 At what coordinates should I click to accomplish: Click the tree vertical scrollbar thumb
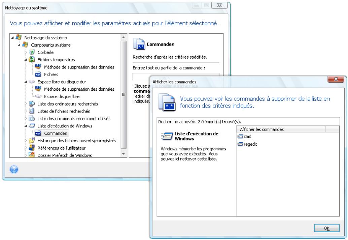pyautogui.click(x=124, y=95)
